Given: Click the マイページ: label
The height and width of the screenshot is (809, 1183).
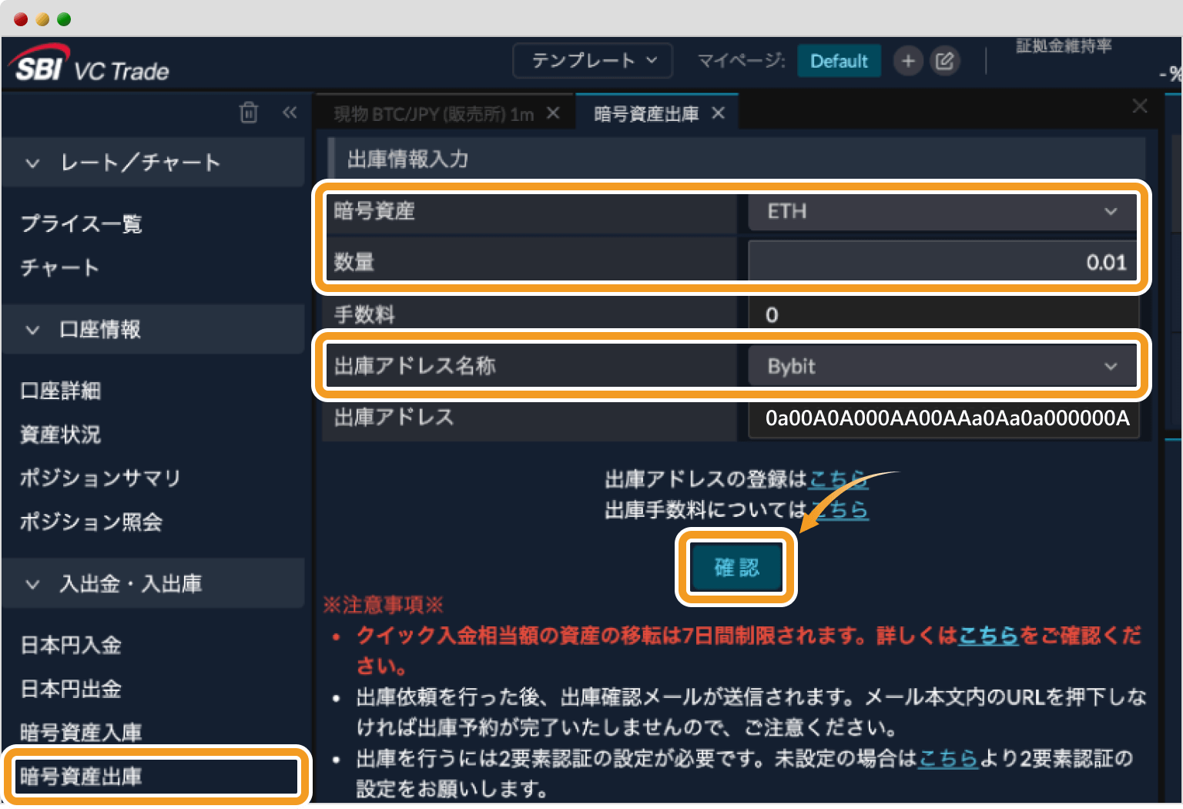Looking at the screenshot, I should point(741,61).
